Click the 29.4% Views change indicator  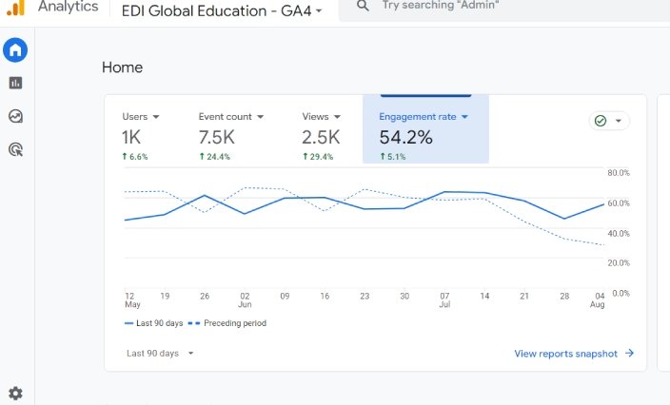318,157
